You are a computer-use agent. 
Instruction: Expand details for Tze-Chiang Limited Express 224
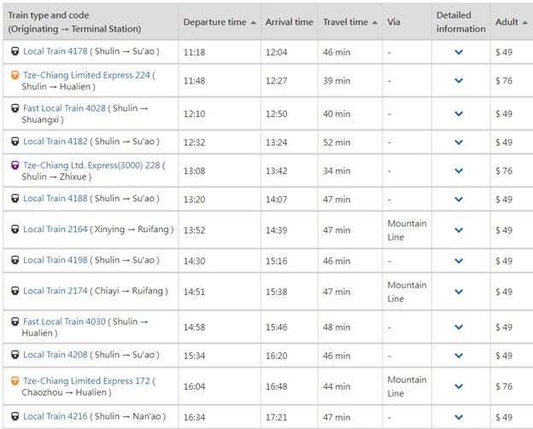459,81
